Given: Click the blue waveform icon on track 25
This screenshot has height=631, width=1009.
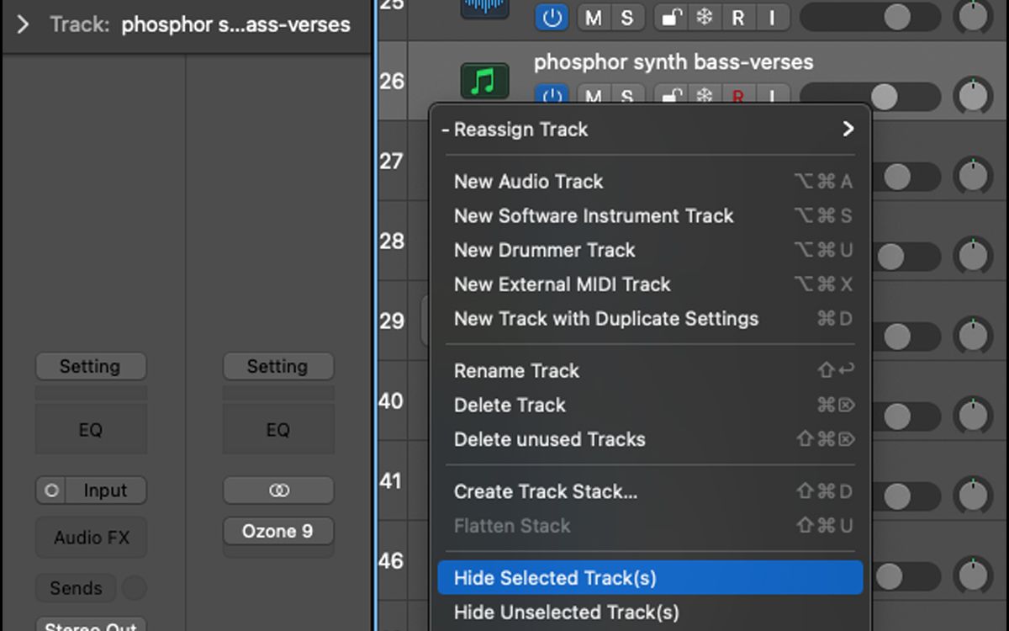Looking at the screenshot, I should tap(484, 8).
